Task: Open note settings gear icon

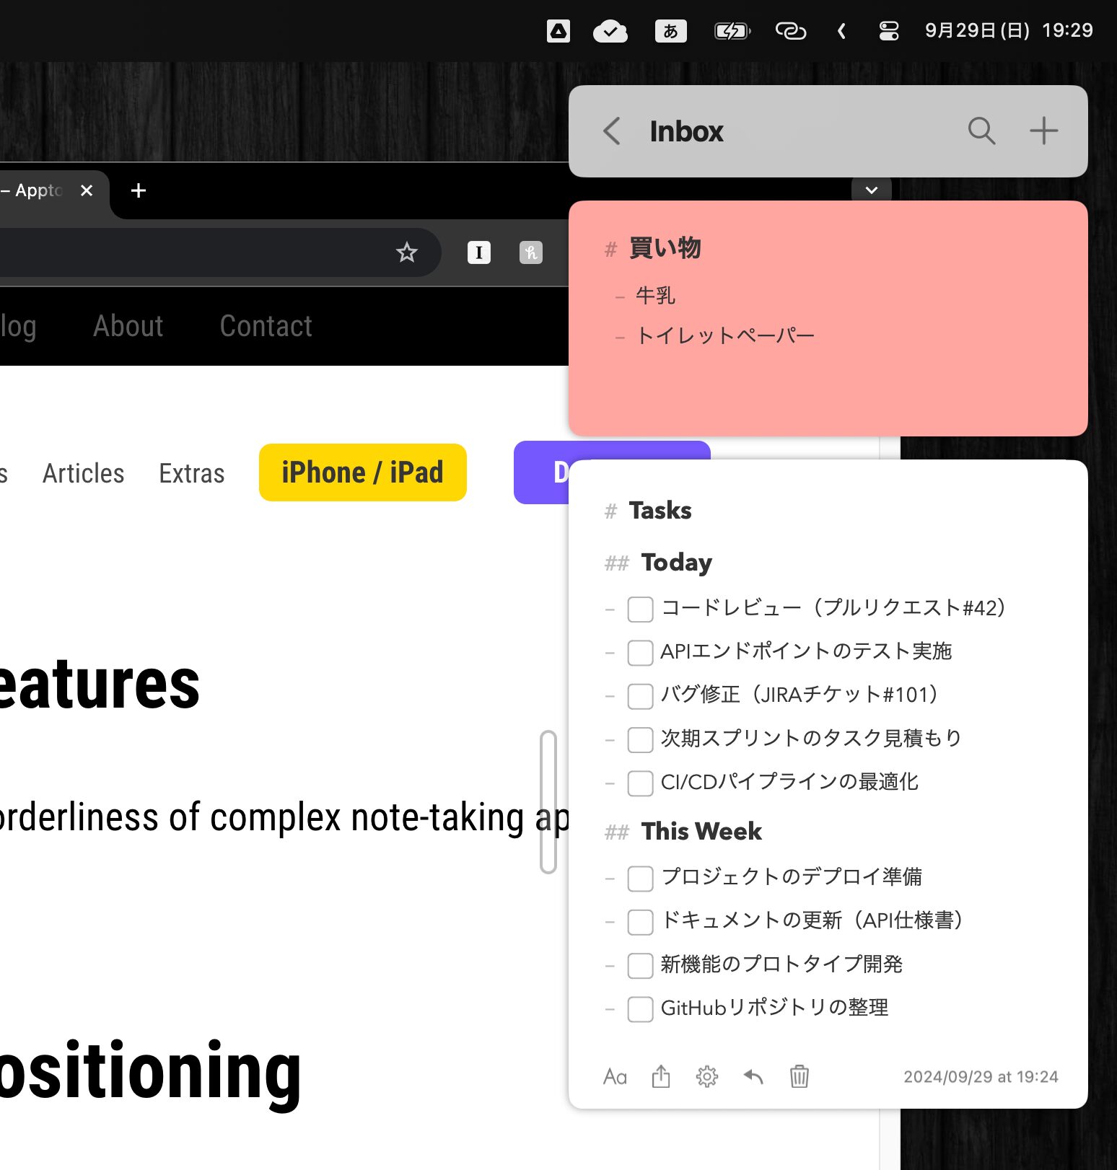Action: click(x=707, y=1077)
